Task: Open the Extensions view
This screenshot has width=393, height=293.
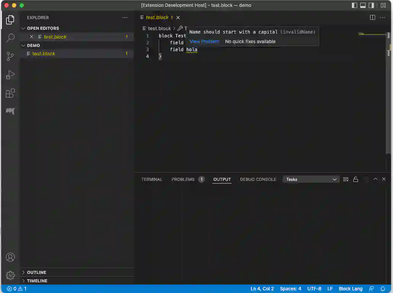Action: click(10, 93)
